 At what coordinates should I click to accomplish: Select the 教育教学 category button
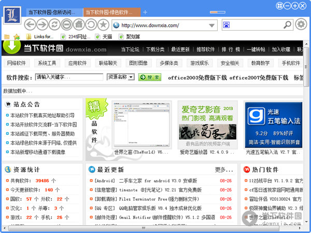point(260,63)
